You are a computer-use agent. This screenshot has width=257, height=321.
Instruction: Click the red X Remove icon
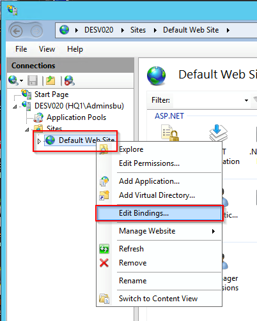pyautogui.click(x=104, y=263)
